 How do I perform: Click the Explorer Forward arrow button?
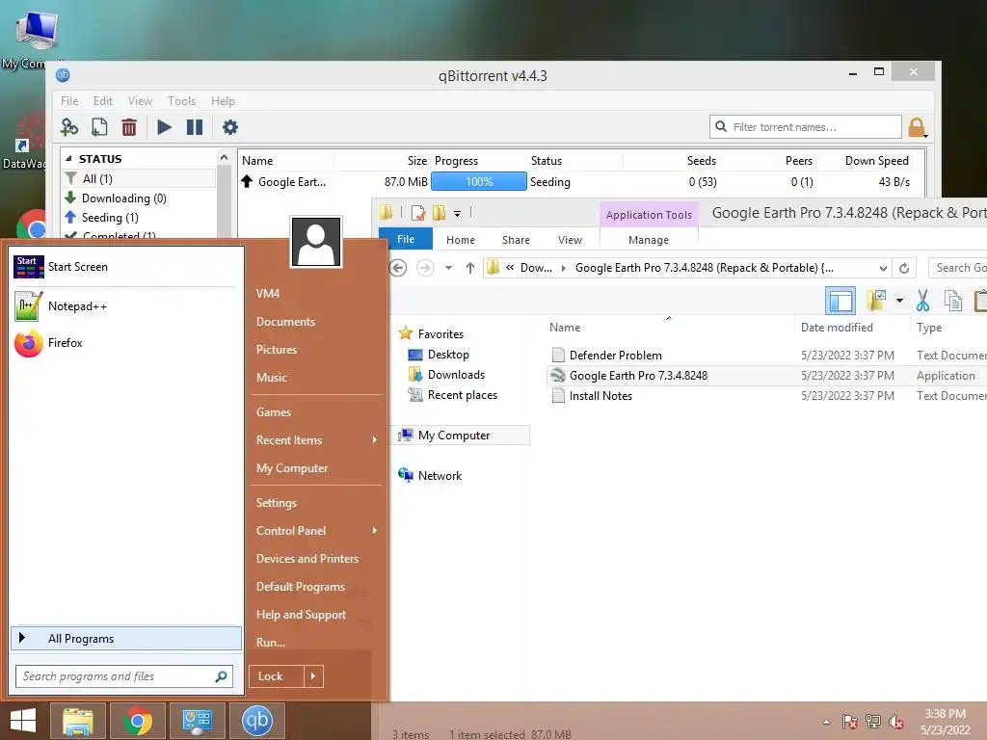(425, 268)
